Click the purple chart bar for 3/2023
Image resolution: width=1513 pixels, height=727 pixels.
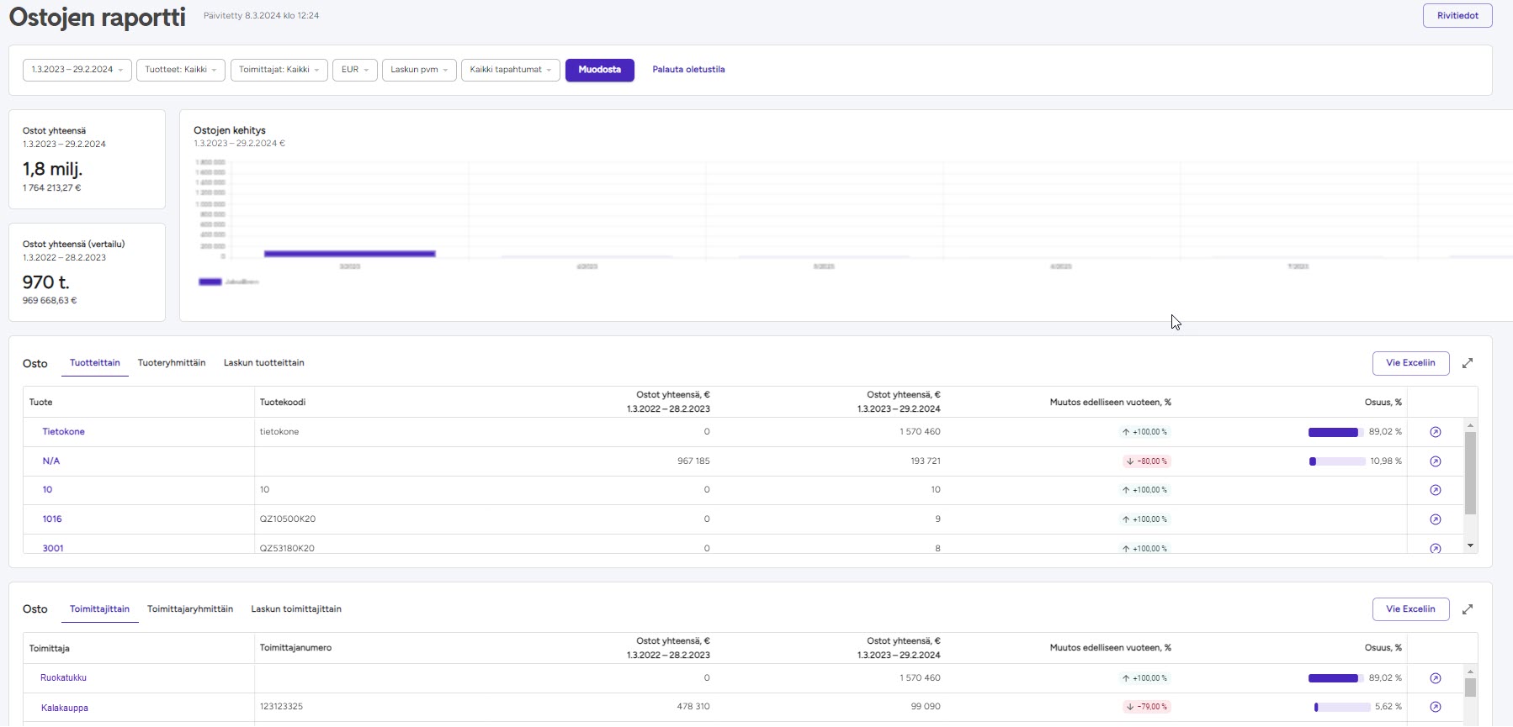click(350, 254)
